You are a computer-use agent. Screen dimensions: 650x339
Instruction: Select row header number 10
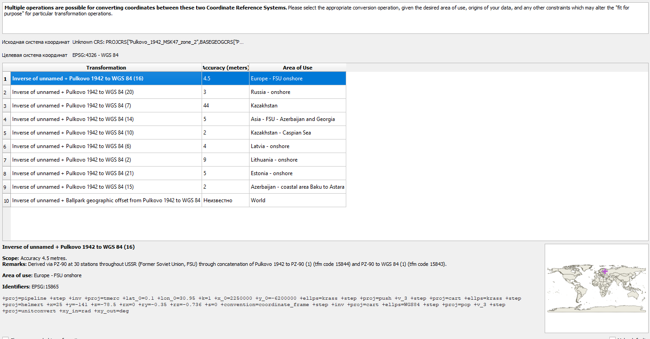(x=6, y=200)
